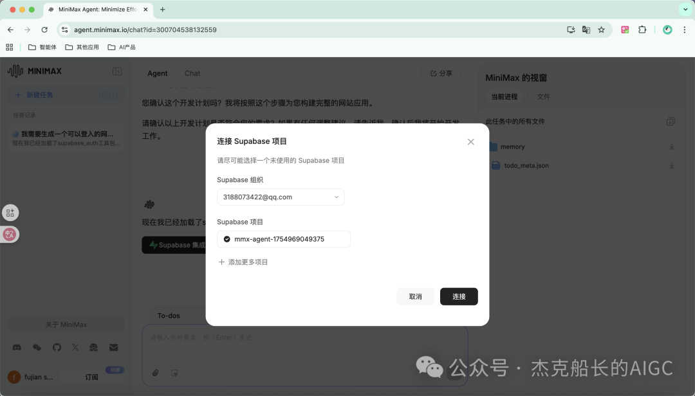The width and height of the screenshot is (695, 396).
Task: Open the 其他应用 bookmark folder
Action: click(82, 47)
